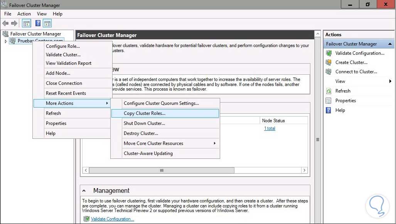This screenshot has height=224, width=396.
Task: Toggle the action pane toolbar button
Action: coord(47,24)
